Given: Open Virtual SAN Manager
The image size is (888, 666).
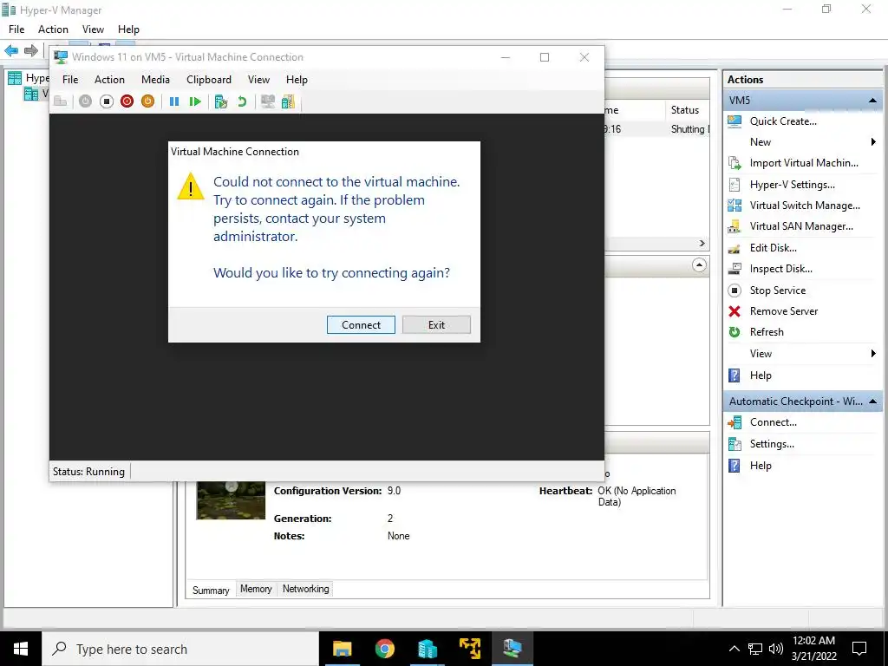Looking at the screenshot, I should pyautogui.click(x=801, y=226).
